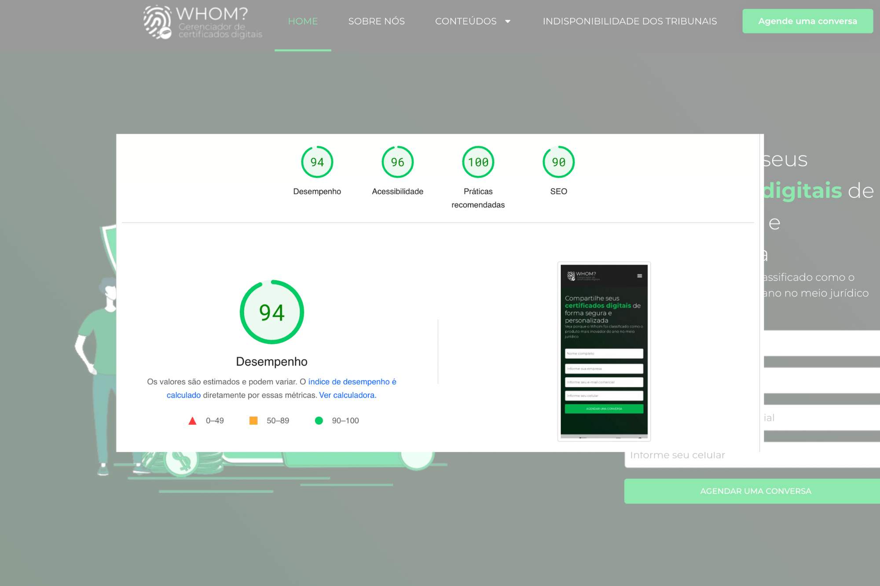Viewport: 880px width, 586px height.
Task: Expand the CONTEÚDOS dropdown arrow
Action: click(x=508, y=21)
